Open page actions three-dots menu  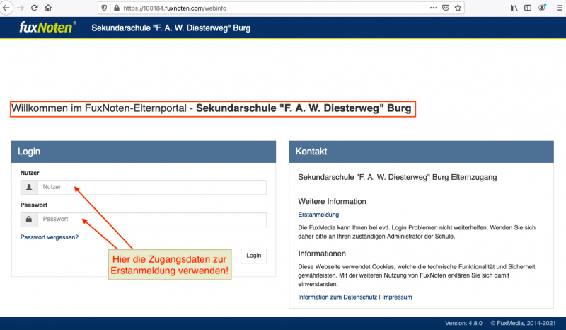[x=434, y=8]
